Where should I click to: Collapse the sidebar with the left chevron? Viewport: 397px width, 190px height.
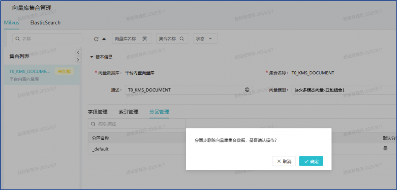pos(78,52)
